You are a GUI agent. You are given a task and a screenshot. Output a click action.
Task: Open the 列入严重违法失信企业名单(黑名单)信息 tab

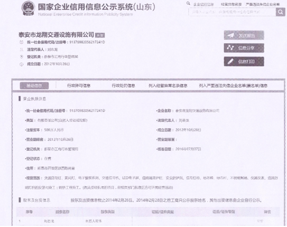(233, 86)
